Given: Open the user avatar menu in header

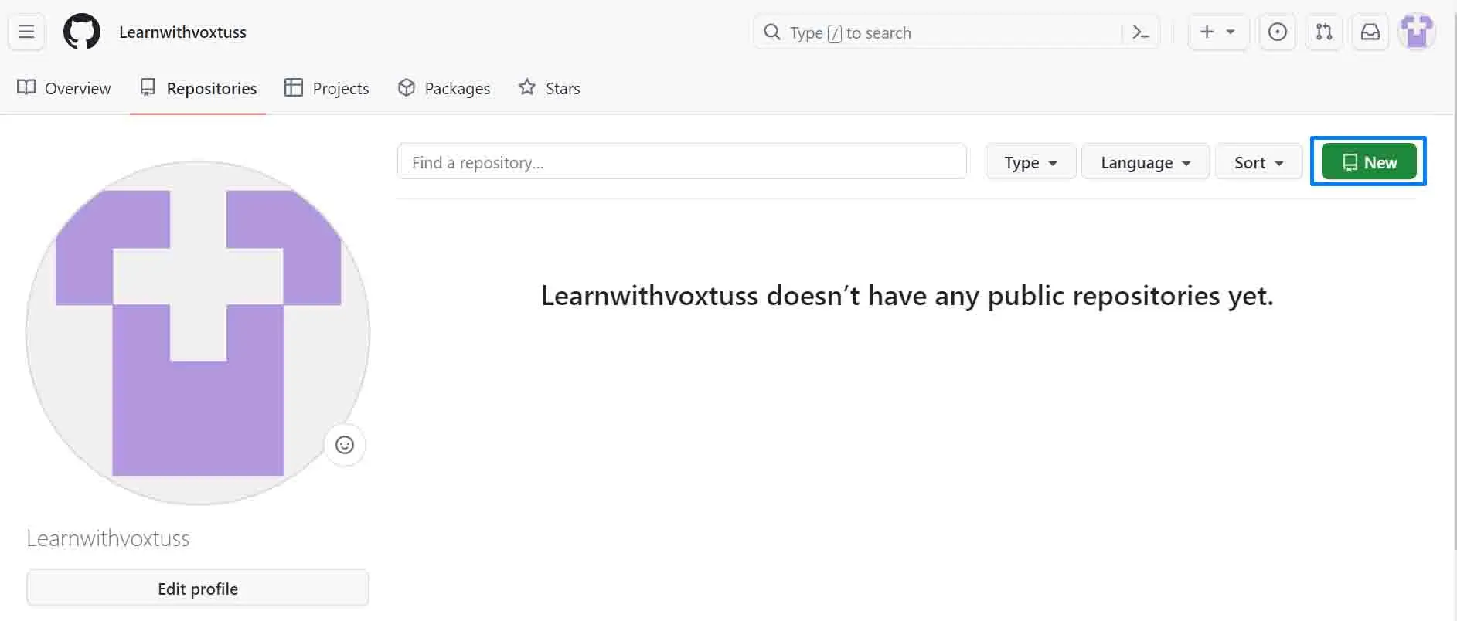Looking at the screenshot, I should coord(1417,32).
